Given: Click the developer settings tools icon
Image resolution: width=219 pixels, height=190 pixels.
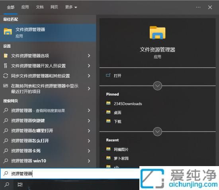Looking at the screenshot, I should click(6, 66).
